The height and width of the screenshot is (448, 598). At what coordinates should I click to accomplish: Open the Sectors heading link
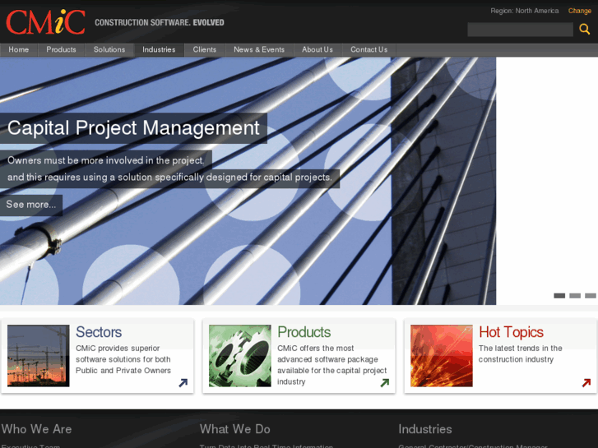click(99, 332)
